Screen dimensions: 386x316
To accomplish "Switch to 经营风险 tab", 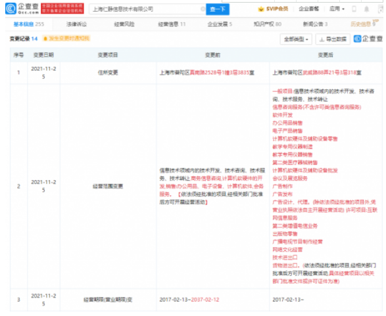I will coord(124,24).
